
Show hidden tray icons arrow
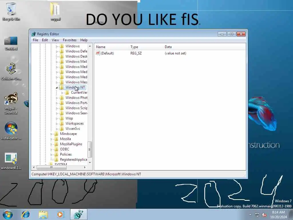250,215
